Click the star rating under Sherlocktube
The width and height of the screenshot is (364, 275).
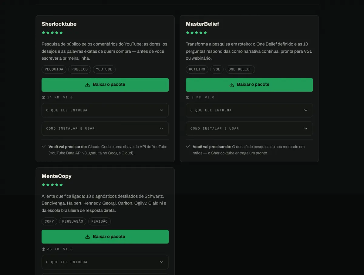52,33
